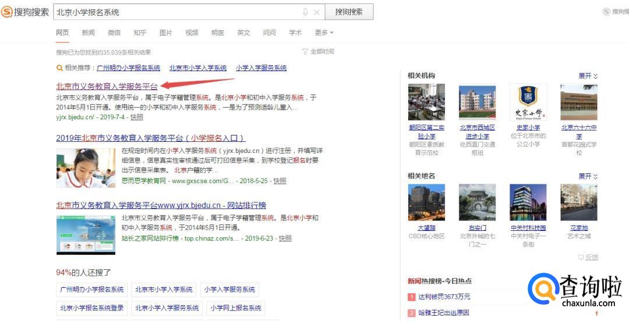Open result 2019年北京市义务教育入学服务平台（小学报名入口）
The image size is (629, 321).
pyautogui.click(x=151, y=138)
